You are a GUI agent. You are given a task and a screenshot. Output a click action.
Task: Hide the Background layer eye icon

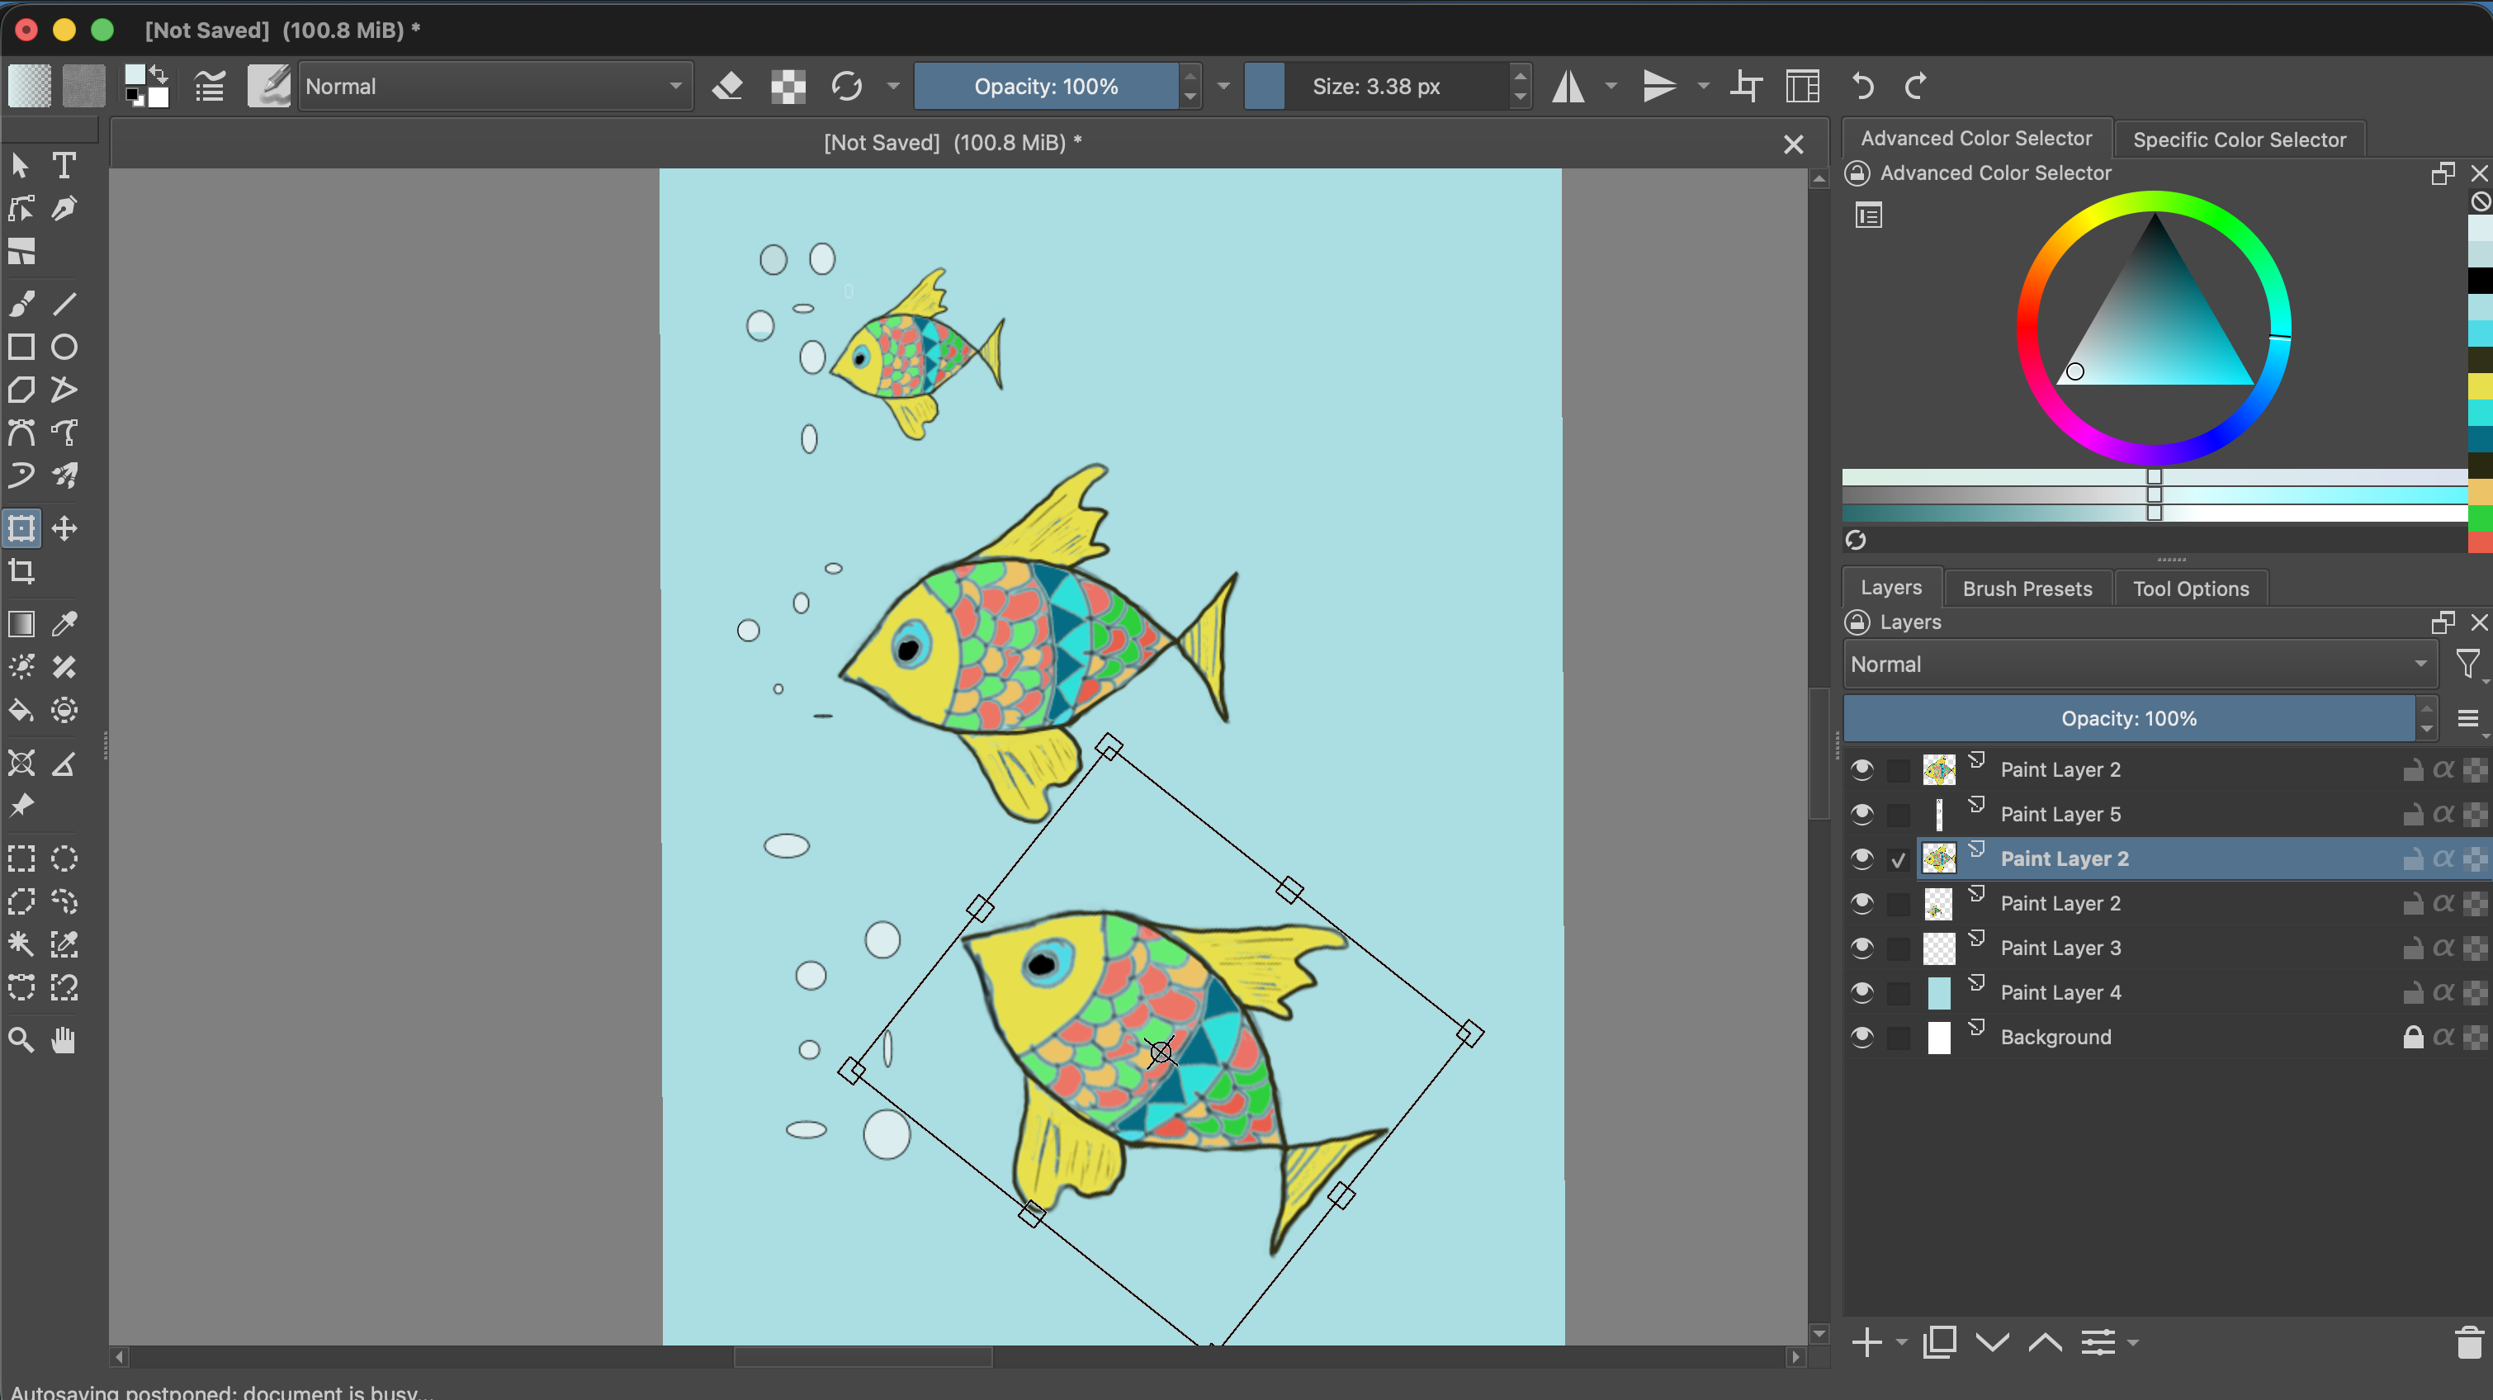1861,1037
